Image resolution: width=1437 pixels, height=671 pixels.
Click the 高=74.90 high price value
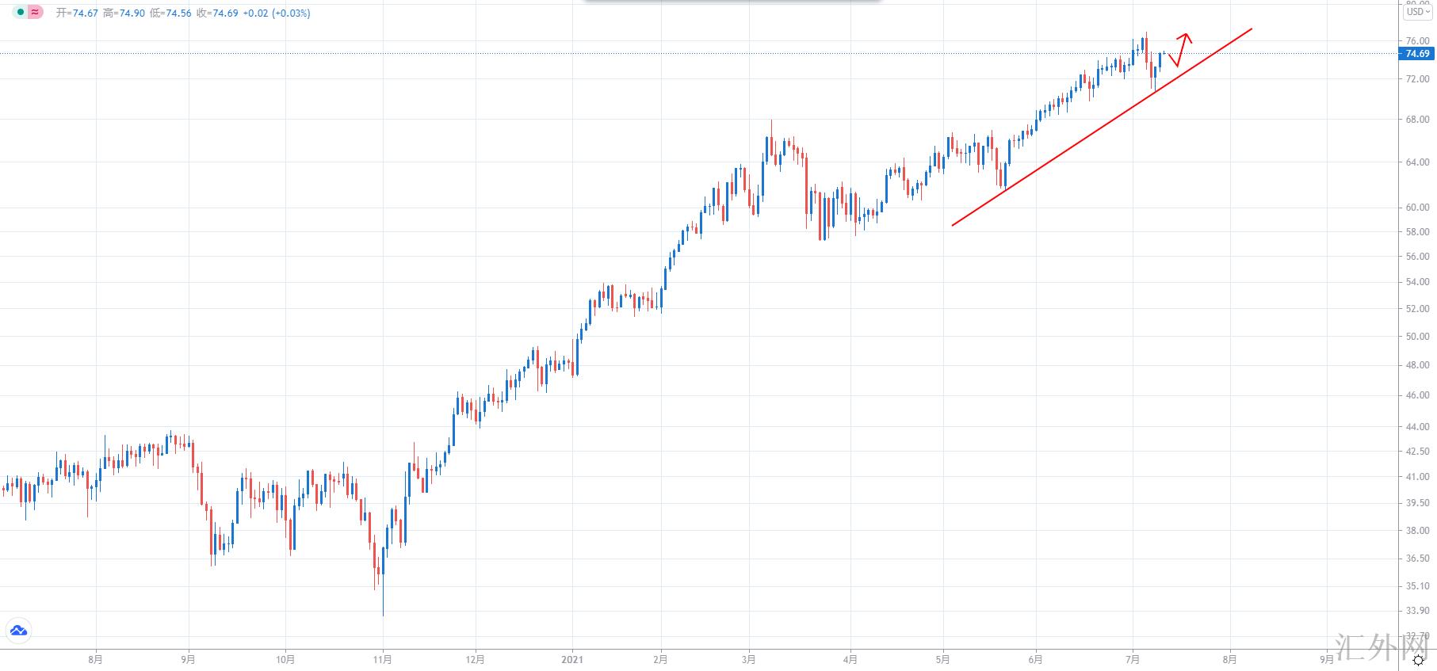point(124,13)
